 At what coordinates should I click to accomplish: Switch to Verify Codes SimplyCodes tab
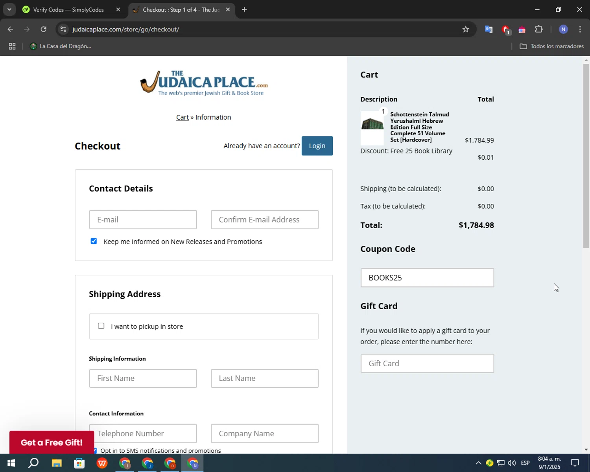click(x=68, y=9)
